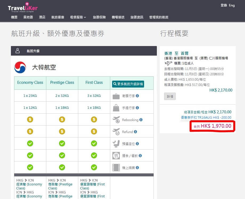Go to 管理我的航班
This screenshot has height=199, width=245.
click(159, 17)
